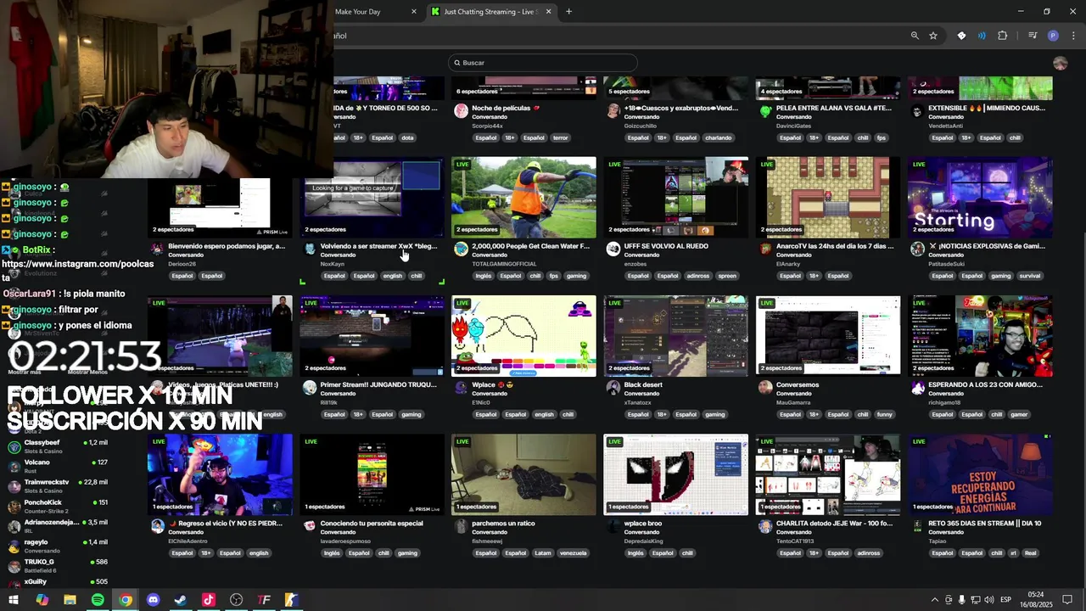This screenshot has width=1086, height=611.
Task: Open Counter-Strike icon in taskbar
Action: (291, 600)
